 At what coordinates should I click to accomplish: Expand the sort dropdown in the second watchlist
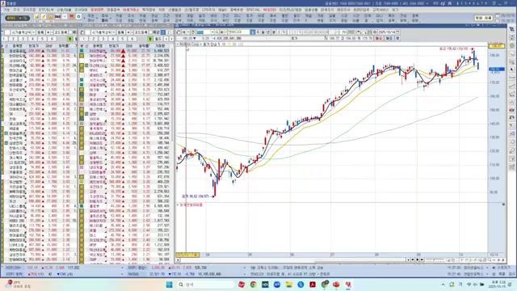coord(114,32)
